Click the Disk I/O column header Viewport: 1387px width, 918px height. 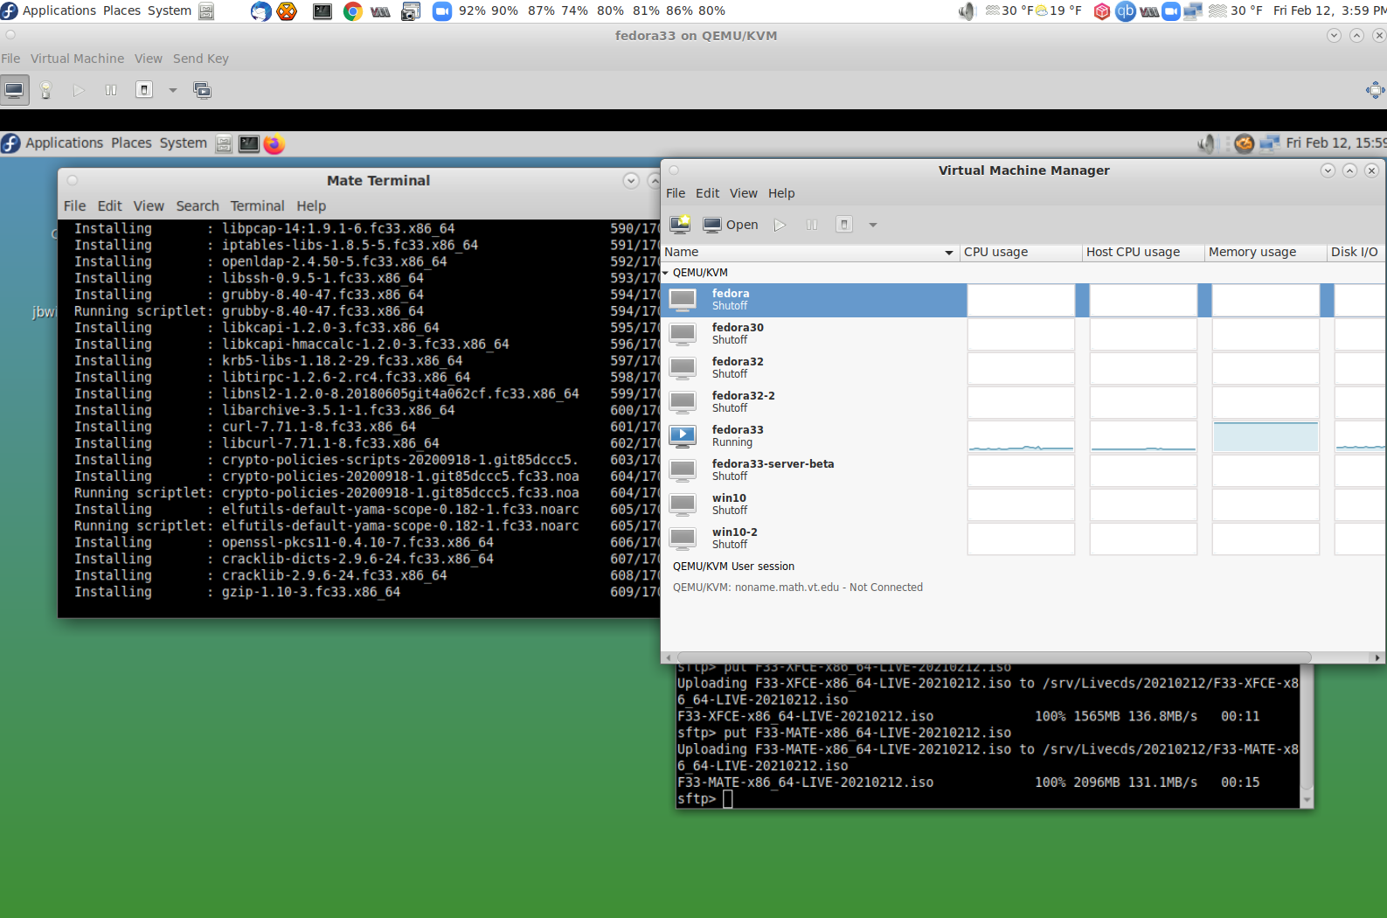click(1356, 252)
